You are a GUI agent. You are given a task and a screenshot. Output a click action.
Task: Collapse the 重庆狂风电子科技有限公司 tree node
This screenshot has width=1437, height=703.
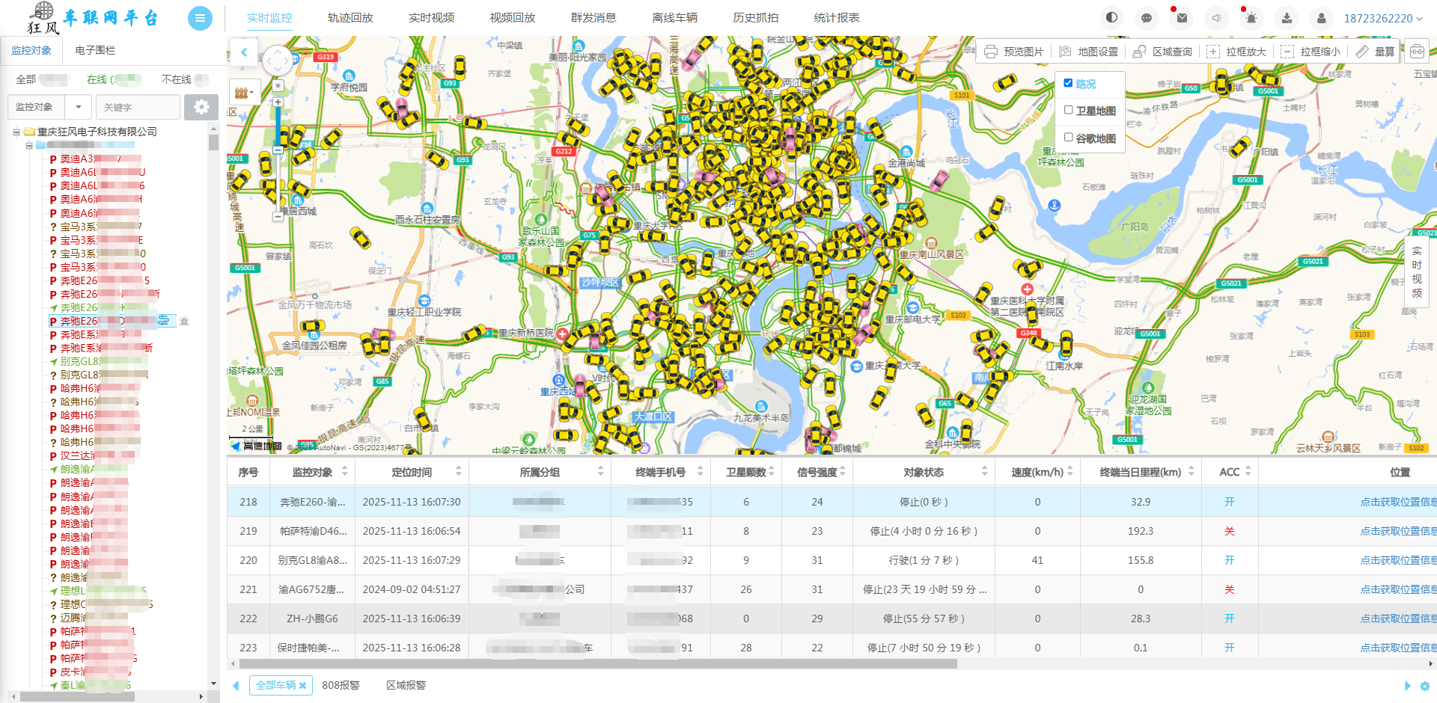click(16, 132)
